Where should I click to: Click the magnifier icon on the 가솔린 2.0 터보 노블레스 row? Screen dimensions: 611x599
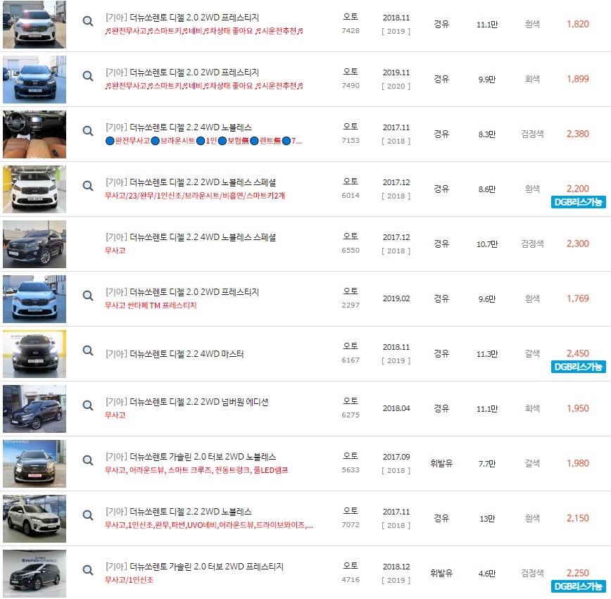(x=87, y=460)
